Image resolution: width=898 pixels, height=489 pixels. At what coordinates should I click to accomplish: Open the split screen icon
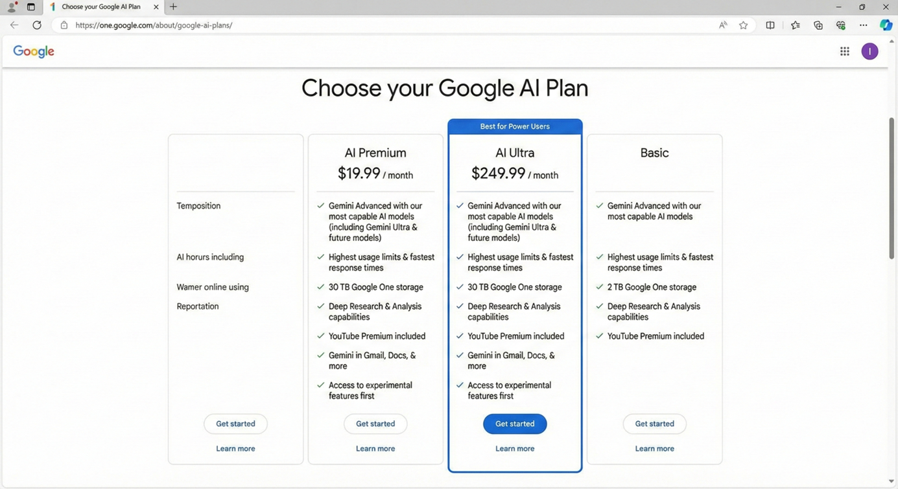(x=770, y=25)
